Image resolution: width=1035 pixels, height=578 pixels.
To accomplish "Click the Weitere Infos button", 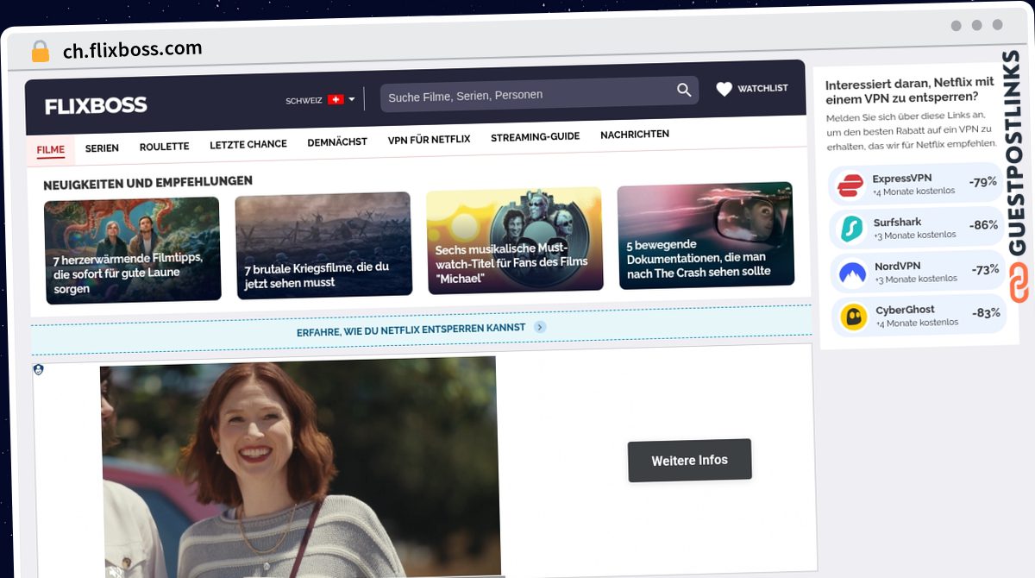I will click(x=689, y=461).
